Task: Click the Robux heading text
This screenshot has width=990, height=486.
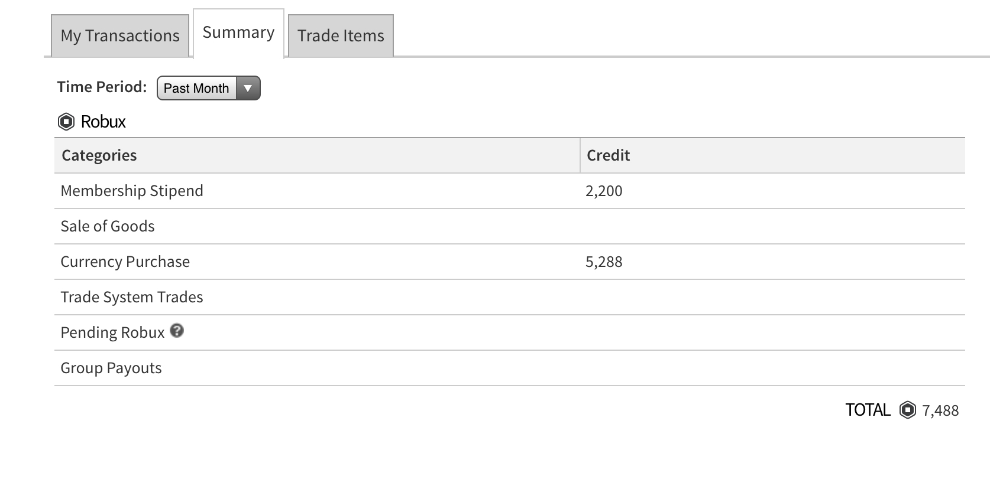Action: (x=103, y=122)
